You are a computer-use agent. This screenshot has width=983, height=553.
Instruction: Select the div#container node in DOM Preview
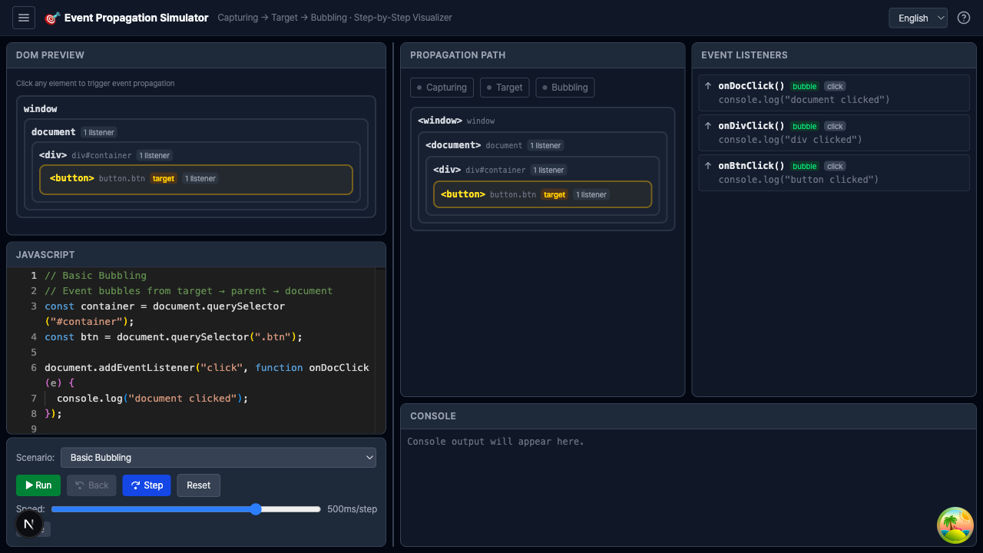click(x=101, y=155)
